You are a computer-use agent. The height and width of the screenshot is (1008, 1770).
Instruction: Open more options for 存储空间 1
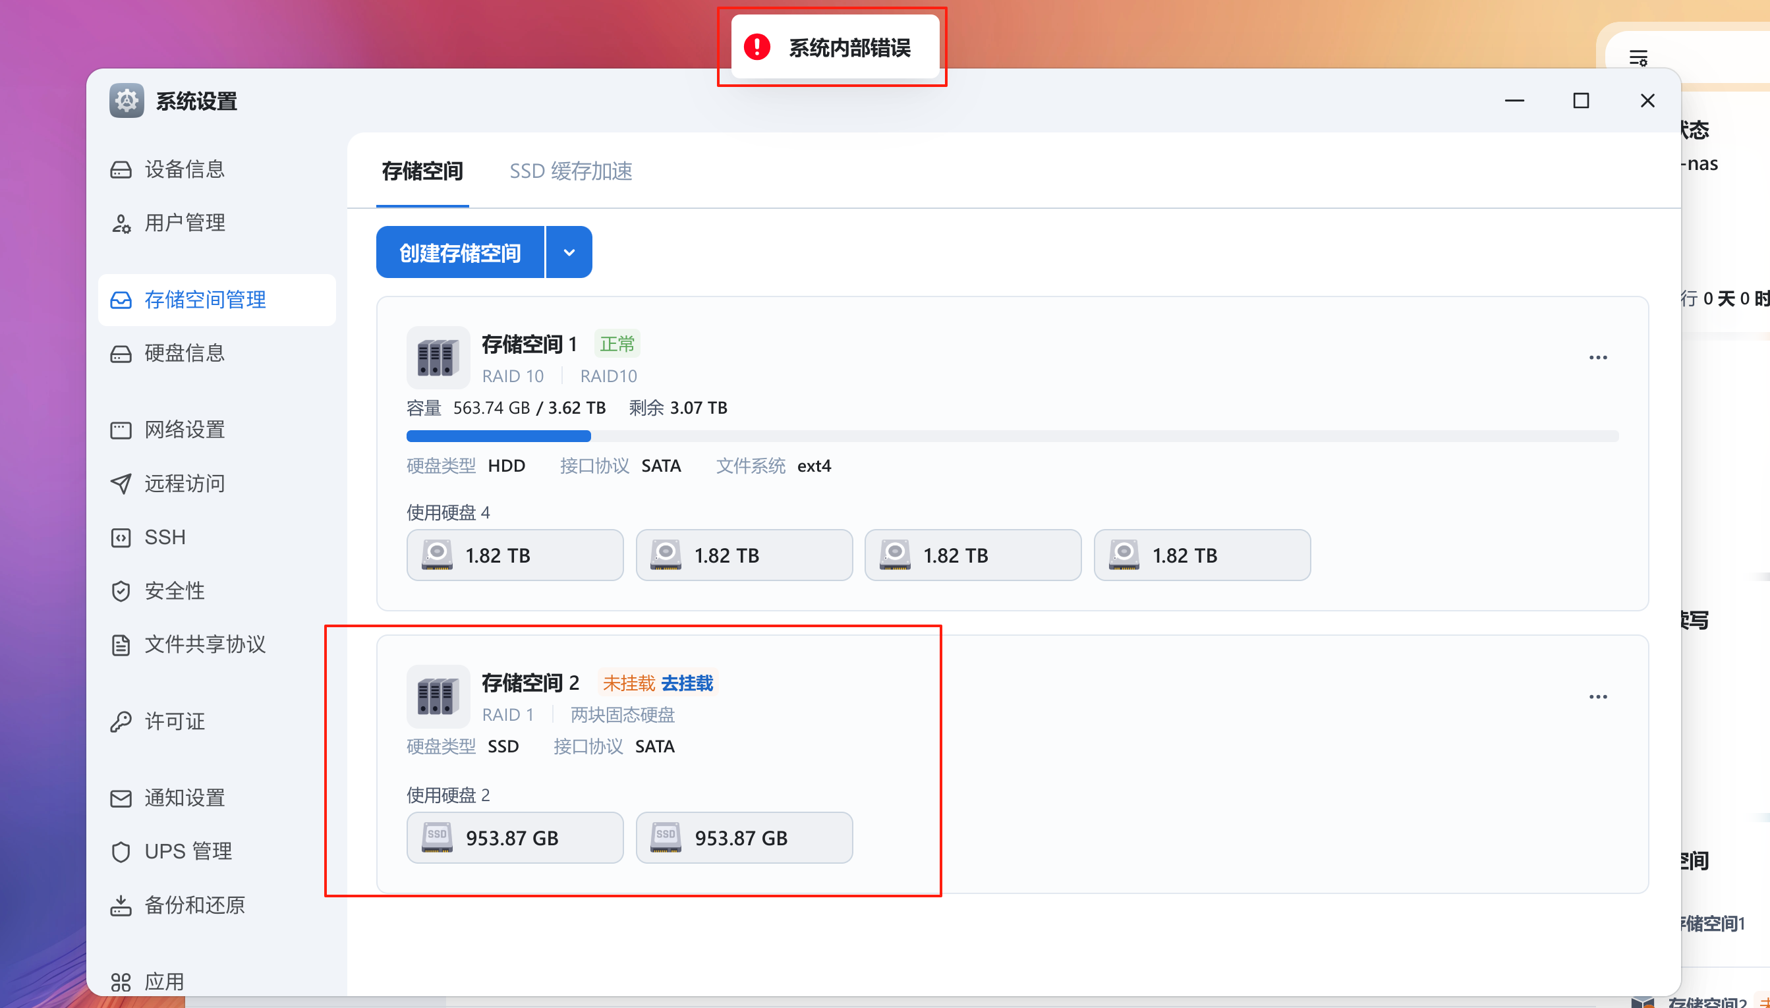tap(1597, 358)
